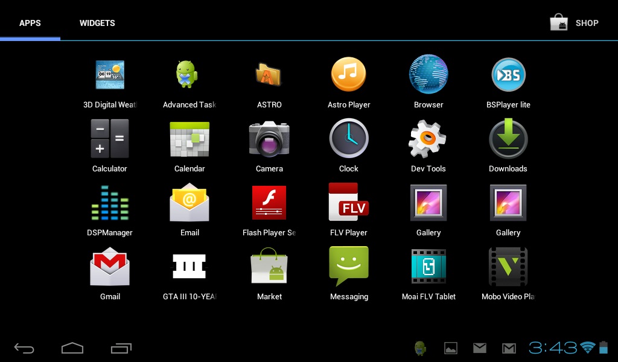Open the ASTRO file manager

(269, 74)
